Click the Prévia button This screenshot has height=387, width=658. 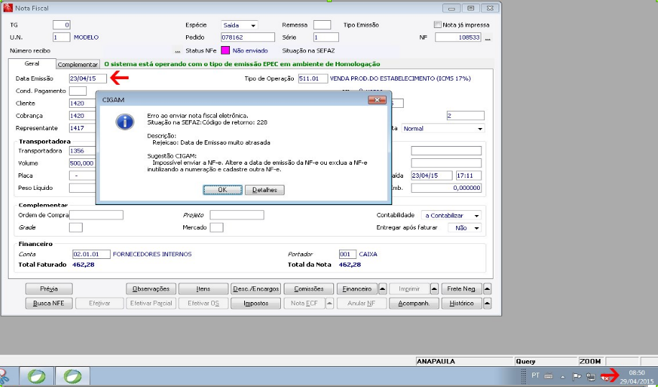pos(49,288)
